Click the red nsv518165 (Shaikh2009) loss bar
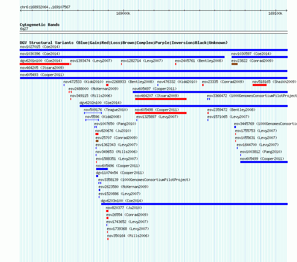The image size is (297, 262). [260, 85]
